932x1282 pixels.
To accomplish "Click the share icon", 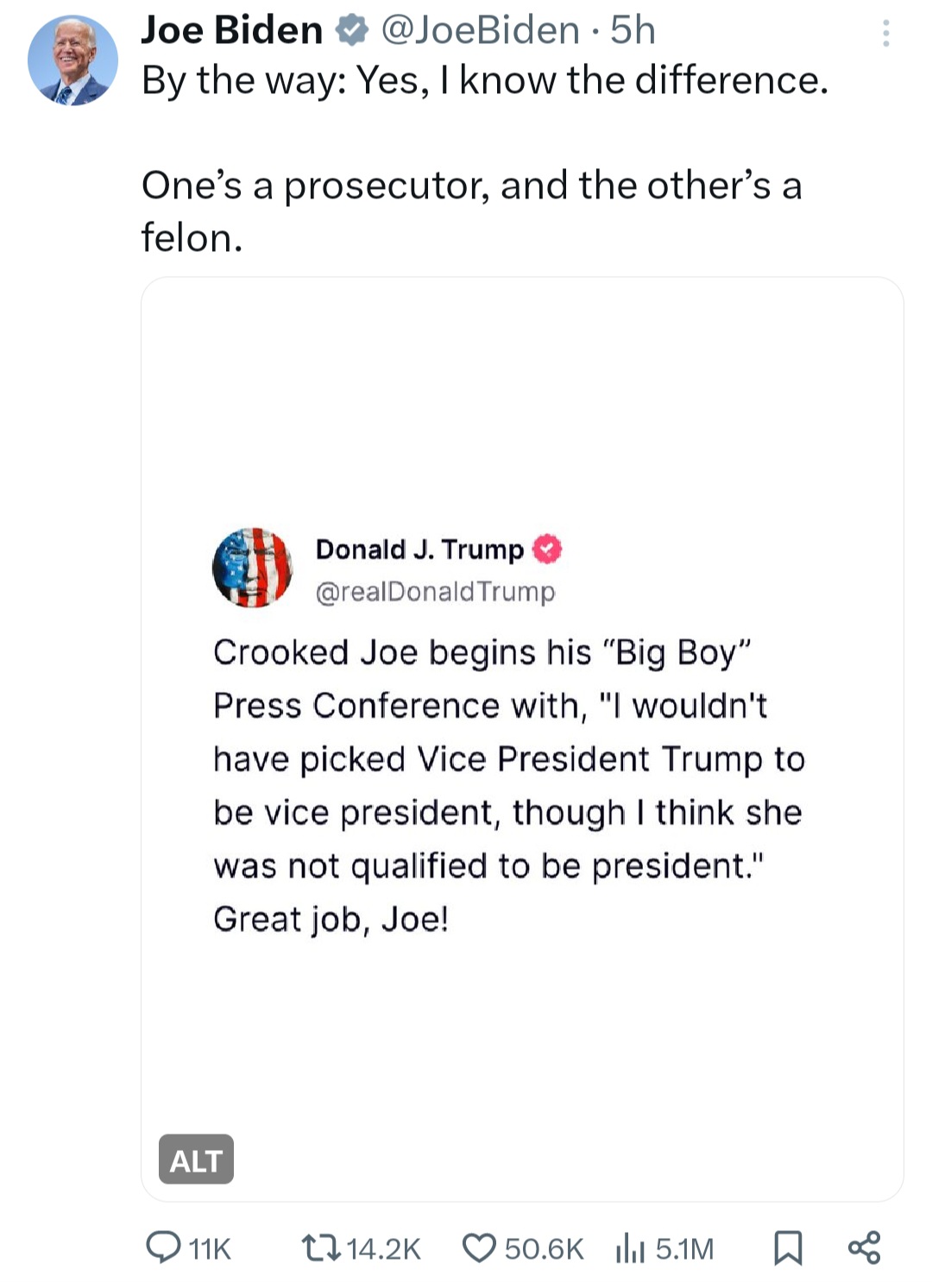I will 864,1247.
